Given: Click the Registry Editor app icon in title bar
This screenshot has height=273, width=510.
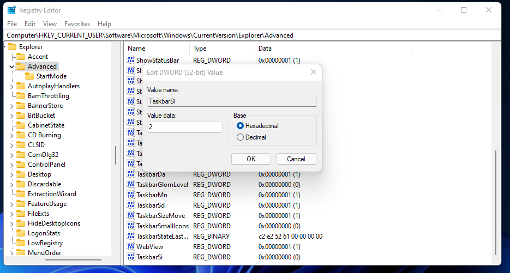Looking at the screenshot, I should (11, 10).
